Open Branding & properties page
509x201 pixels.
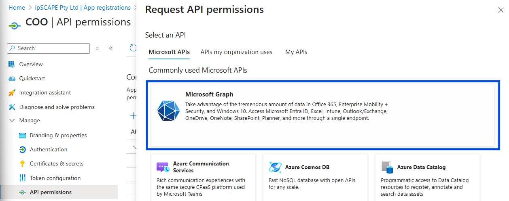tap(58, 135)
